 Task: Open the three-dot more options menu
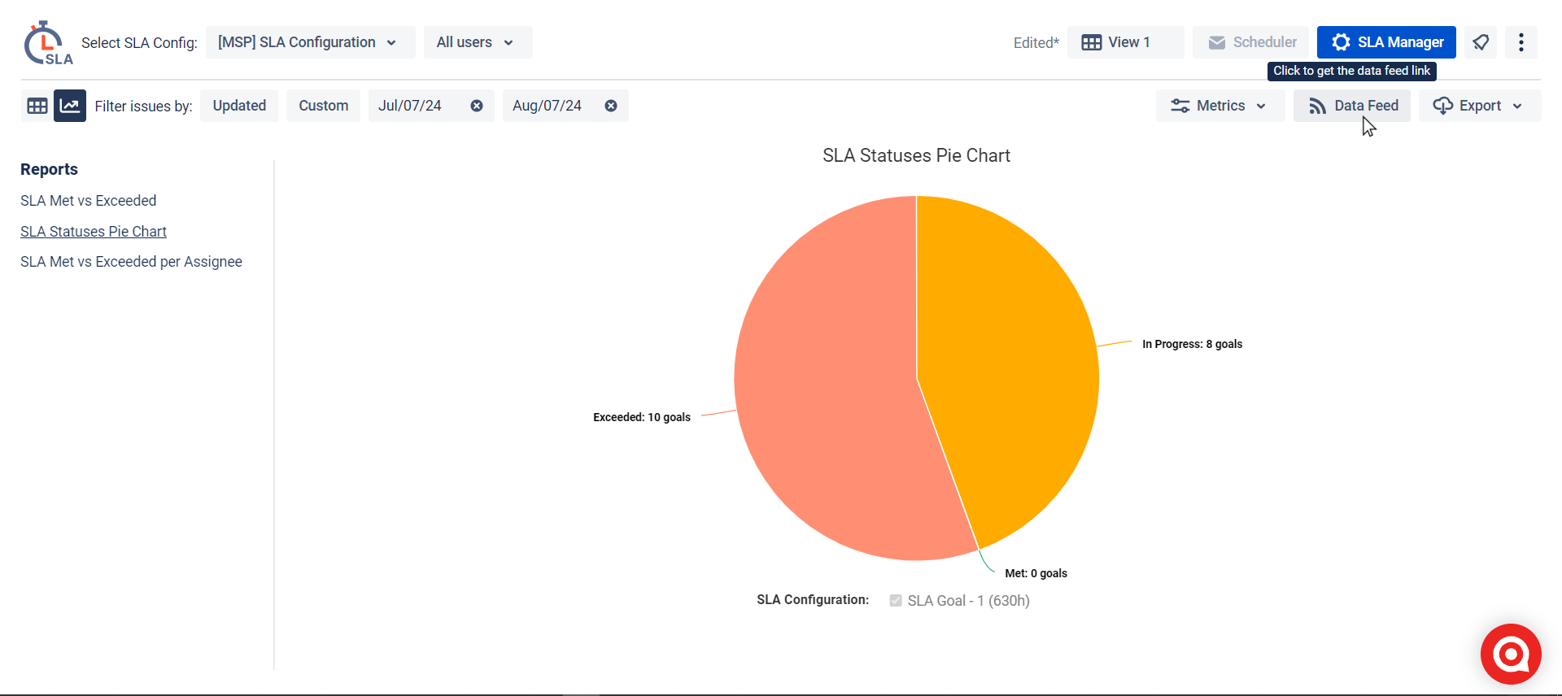click(1521, 42)
